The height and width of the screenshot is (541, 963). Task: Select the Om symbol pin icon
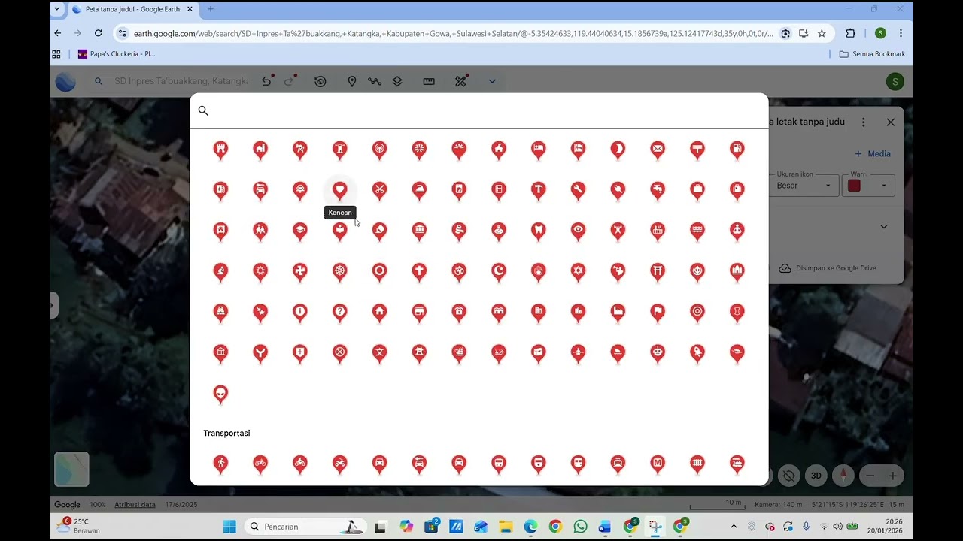point(459,271)
